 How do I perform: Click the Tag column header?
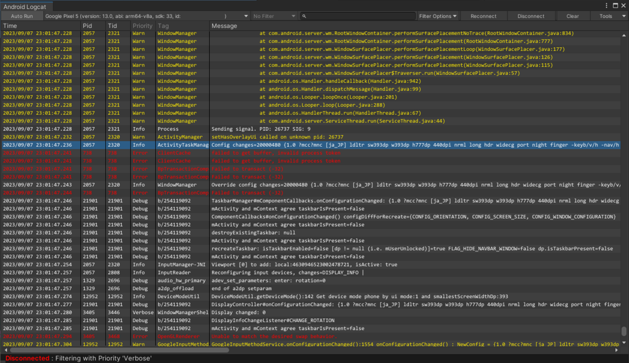182,26
